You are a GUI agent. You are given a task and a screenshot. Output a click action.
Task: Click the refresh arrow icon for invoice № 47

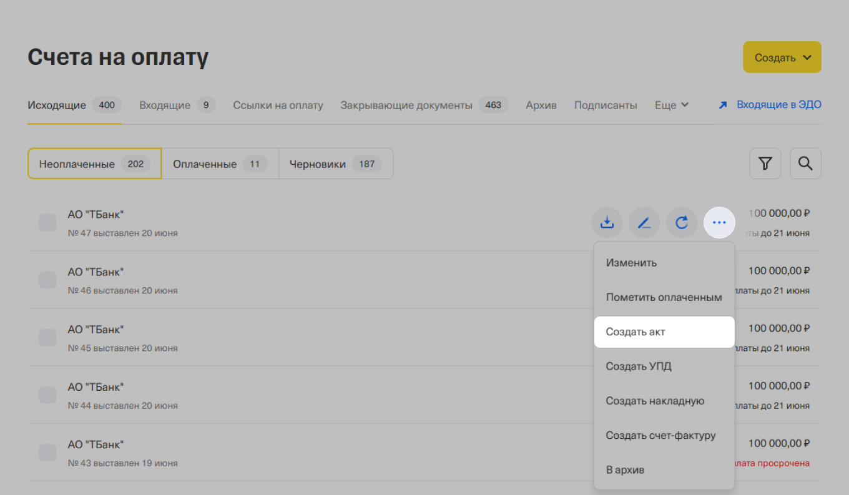click(682, 222)
